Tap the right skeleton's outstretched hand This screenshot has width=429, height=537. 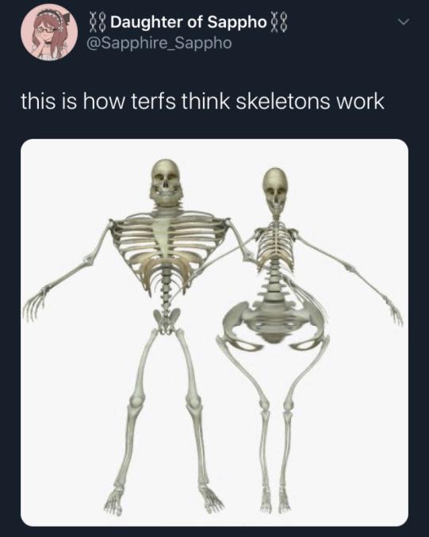pos(394,313)
